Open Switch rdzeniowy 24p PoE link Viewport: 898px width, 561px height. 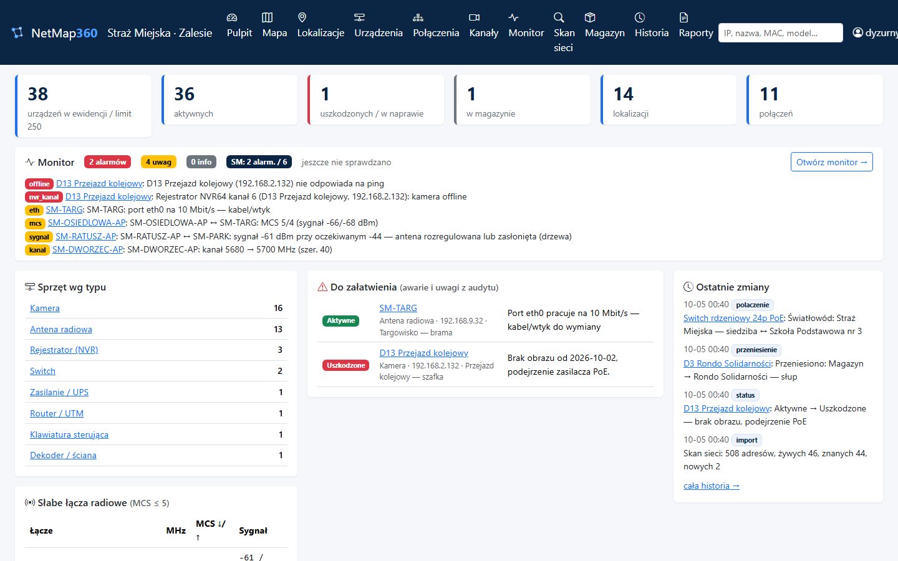tap(733, 318)
